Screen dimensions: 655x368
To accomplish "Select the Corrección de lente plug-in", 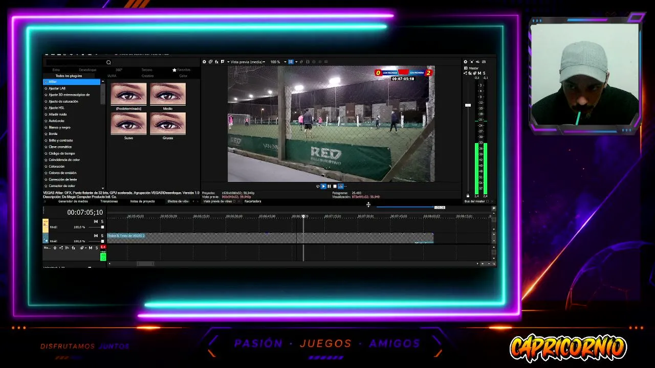I will coord(72,179).
